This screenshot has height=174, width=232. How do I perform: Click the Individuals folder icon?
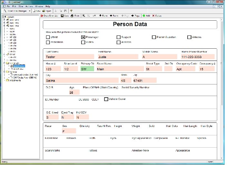[7, 63]
